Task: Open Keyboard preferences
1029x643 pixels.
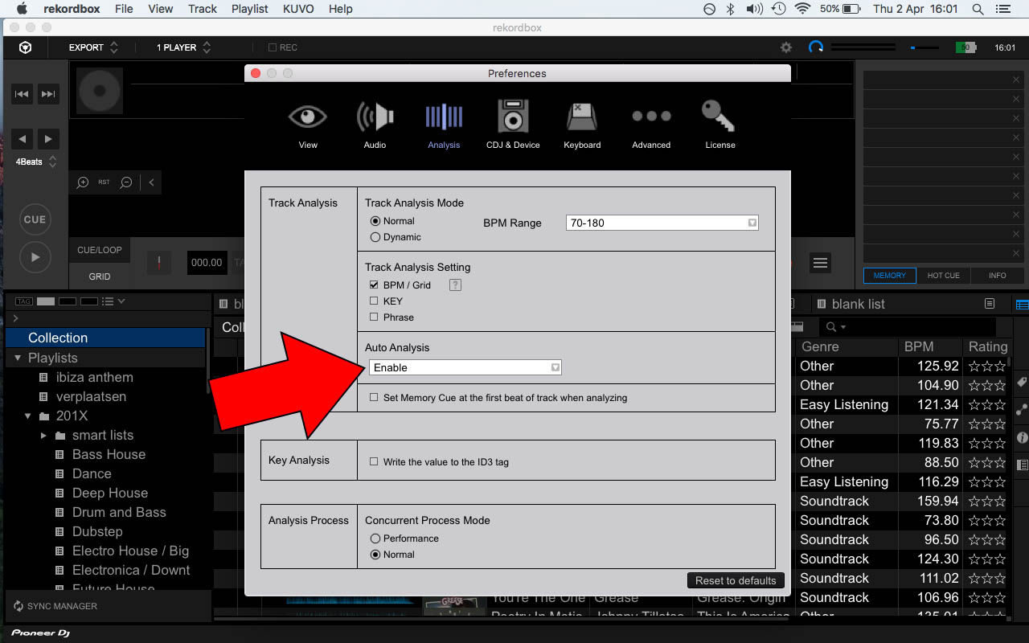Action: [x=582, y=122]
